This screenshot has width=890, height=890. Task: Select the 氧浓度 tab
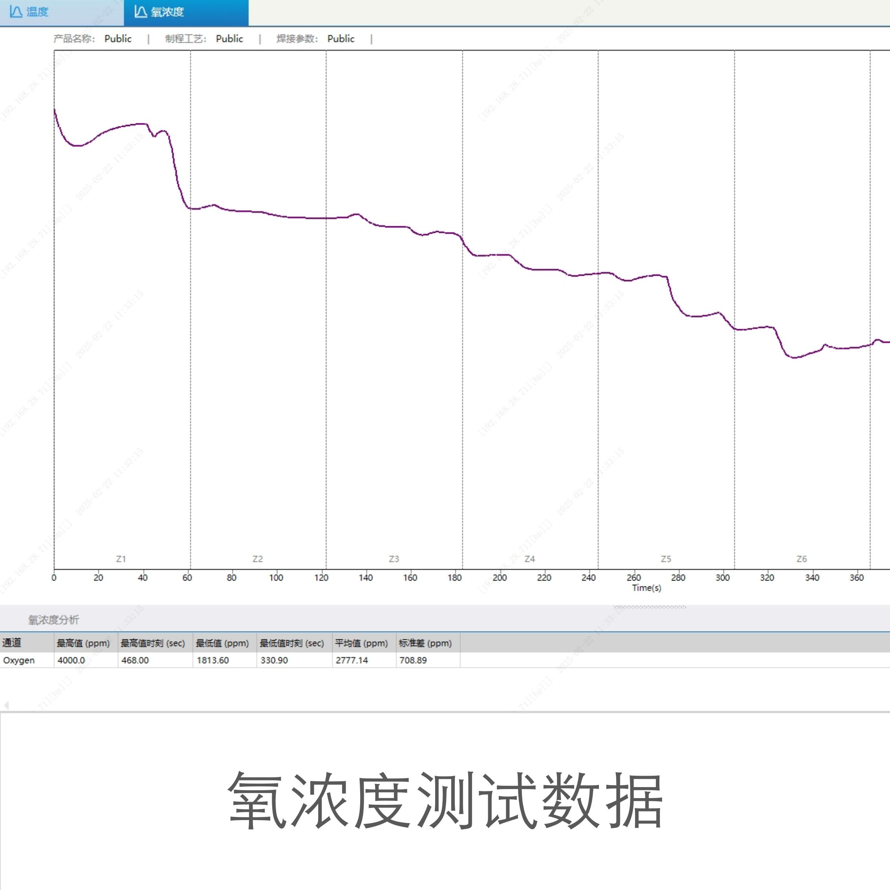[x=167, y=12]
